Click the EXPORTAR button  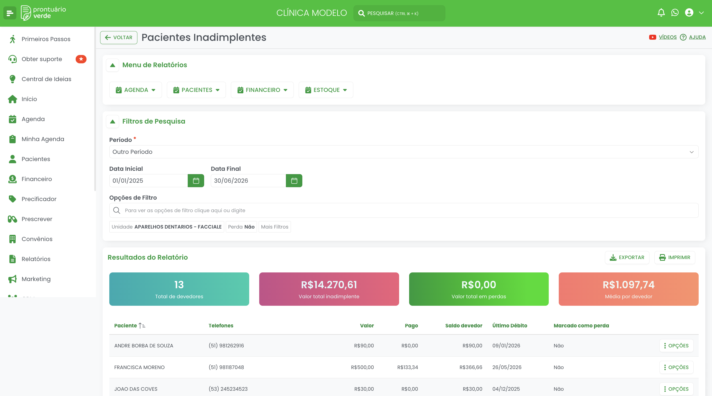[627, 258]
